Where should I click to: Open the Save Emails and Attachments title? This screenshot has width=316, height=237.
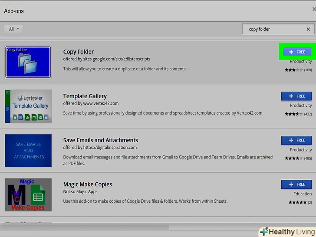click(101, 140)
